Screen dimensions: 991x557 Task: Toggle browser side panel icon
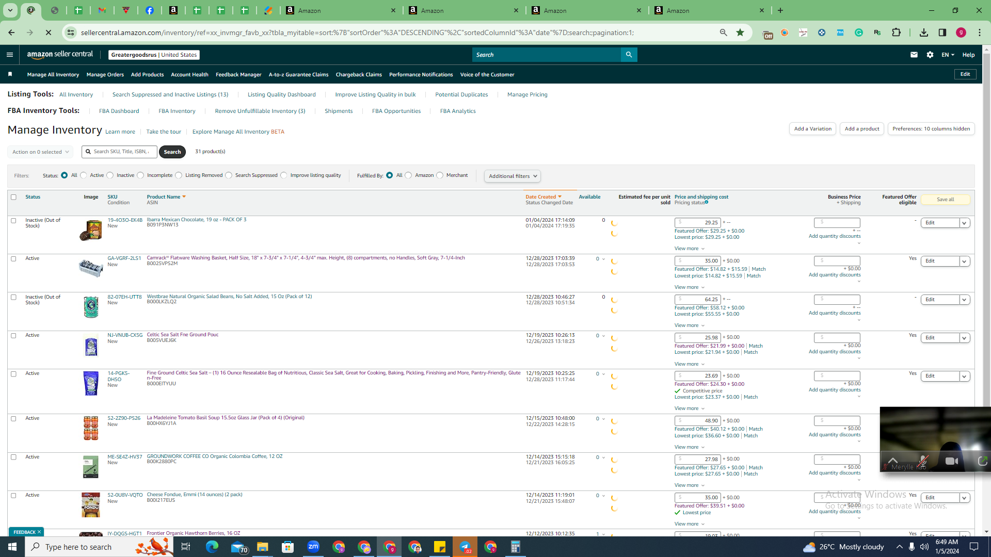[x=942, y=32]
